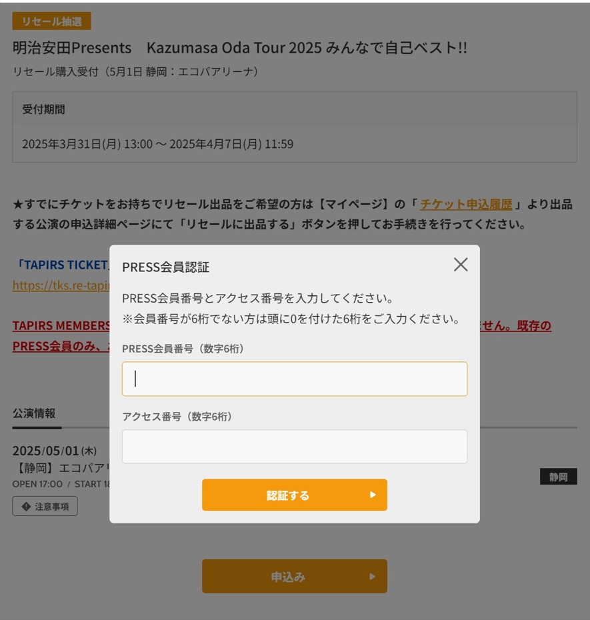Follow the https://tks.re-tapi URL link

click(60, 285)
